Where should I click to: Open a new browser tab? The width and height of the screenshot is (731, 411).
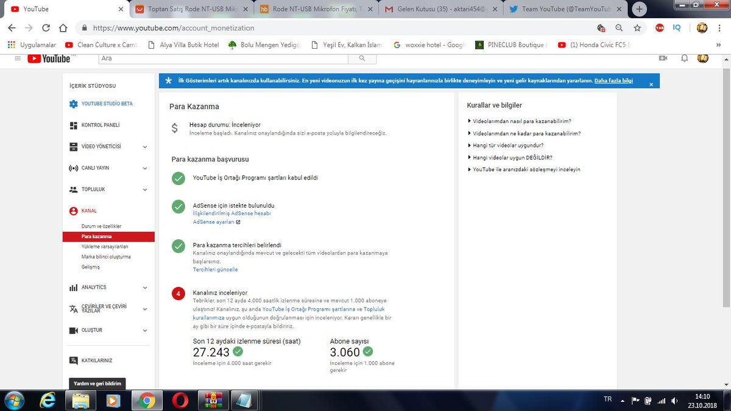coord(640,9)
